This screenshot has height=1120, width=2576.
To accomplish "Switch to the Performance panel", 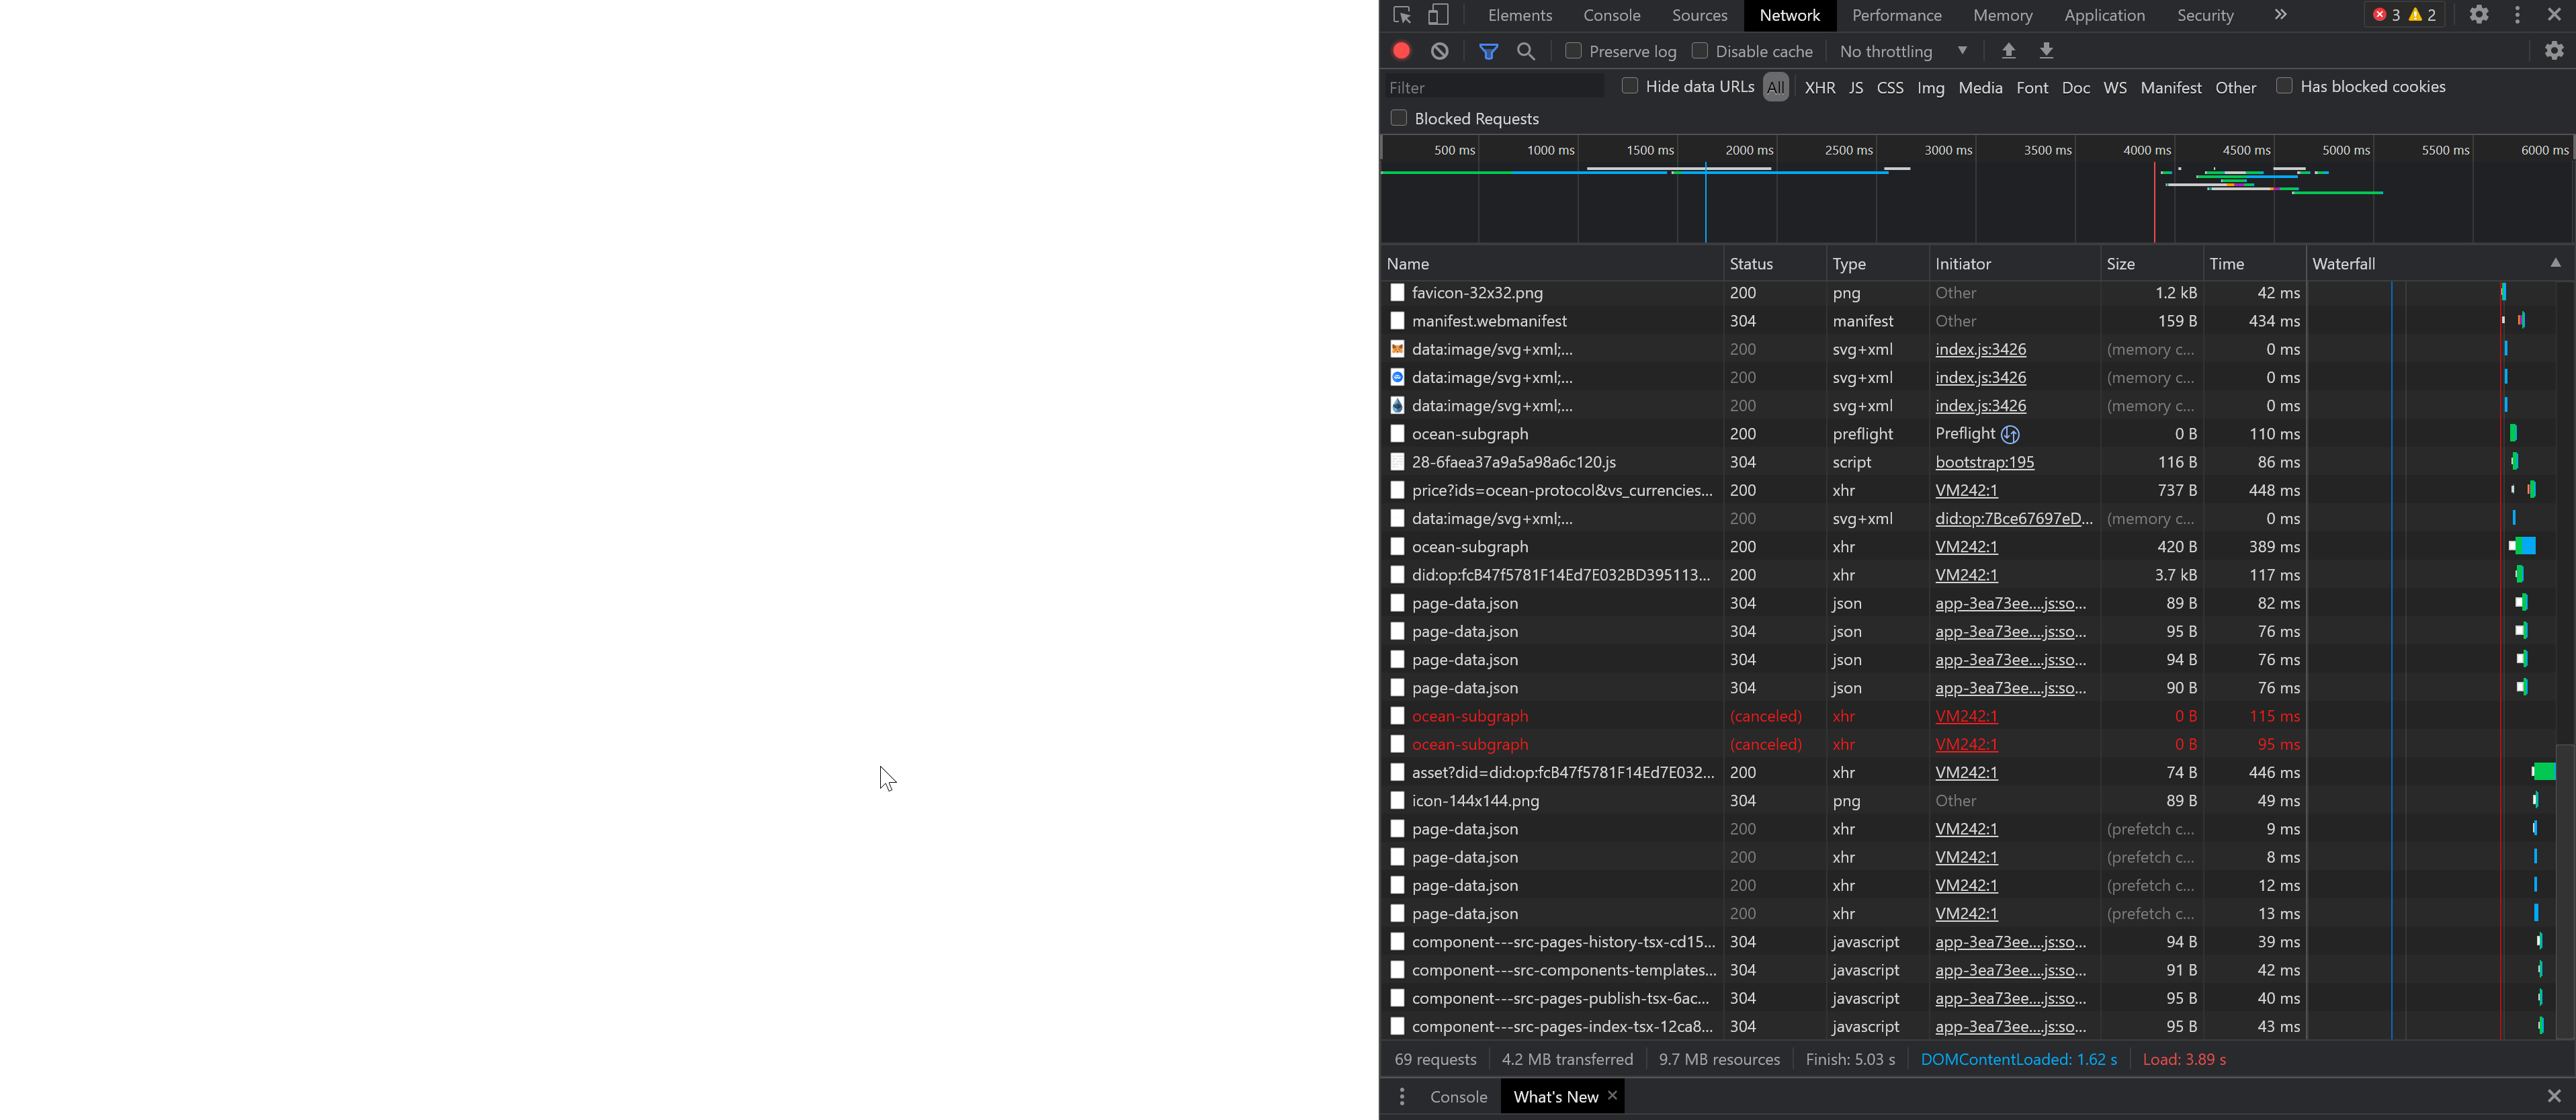I will [1896, 15].
